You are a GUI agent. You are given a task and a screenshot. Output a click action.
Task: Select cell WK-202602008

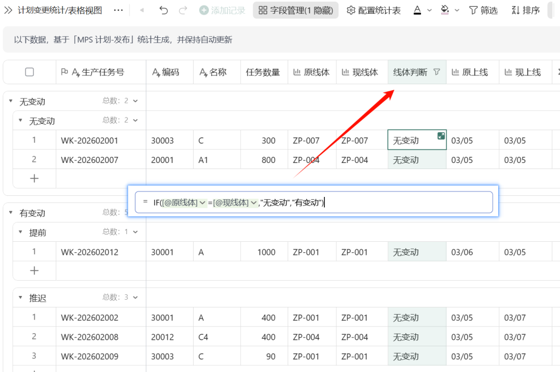click(x=101, y=336)
